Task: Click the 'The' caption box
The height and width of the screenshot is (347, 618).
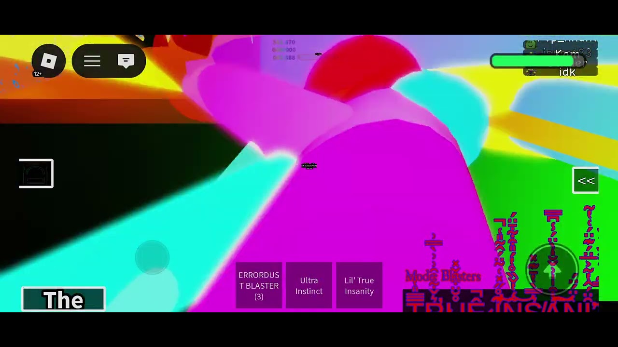Action: 63,299
